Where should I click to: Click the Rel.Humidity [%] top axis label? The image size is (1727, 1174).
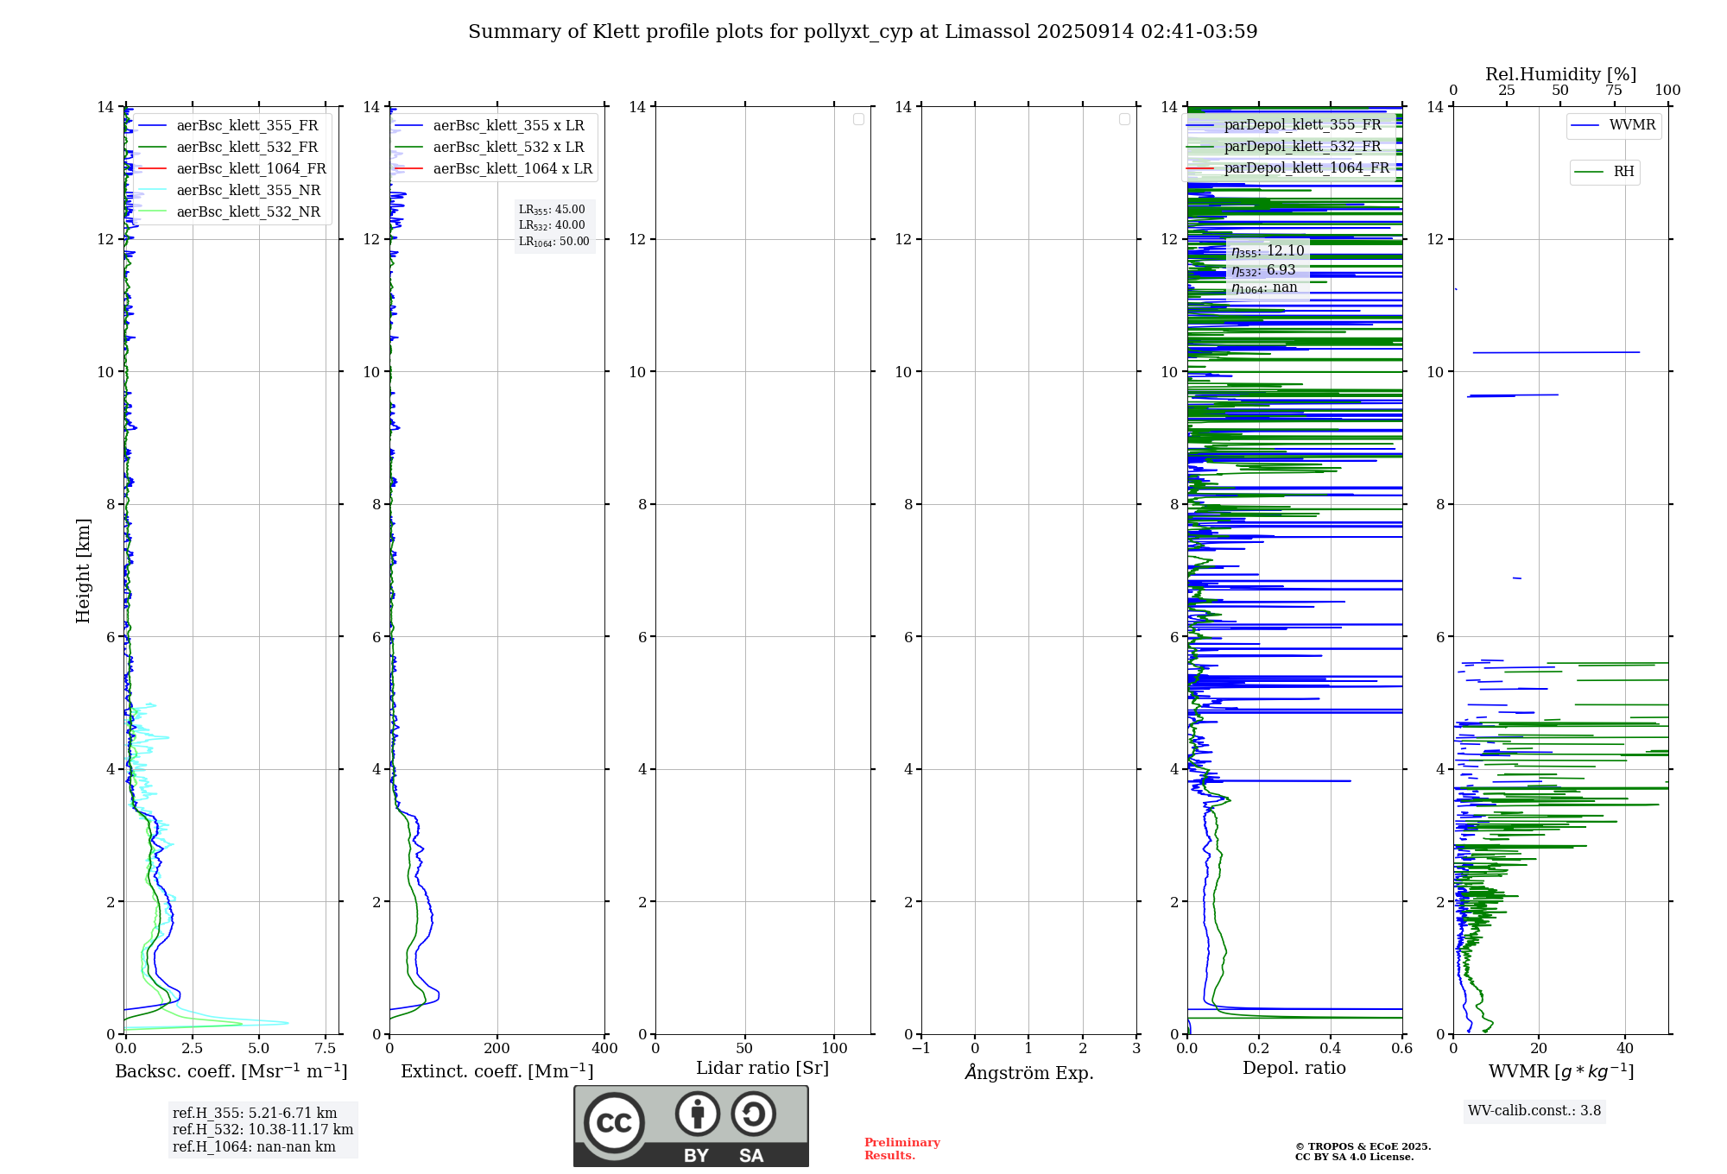click(1560, 74)
